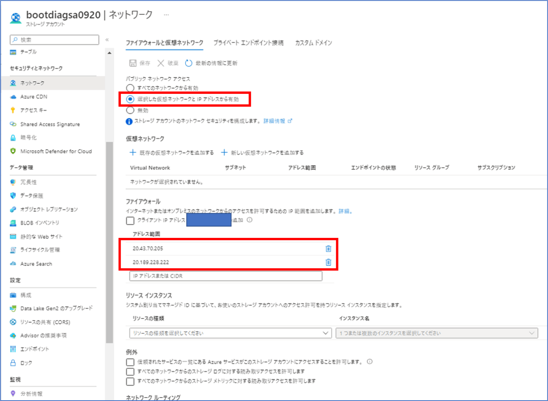Check storage メトリック read access exception
Viewport: 548px width, 401px height.
[x=130, y=381]
